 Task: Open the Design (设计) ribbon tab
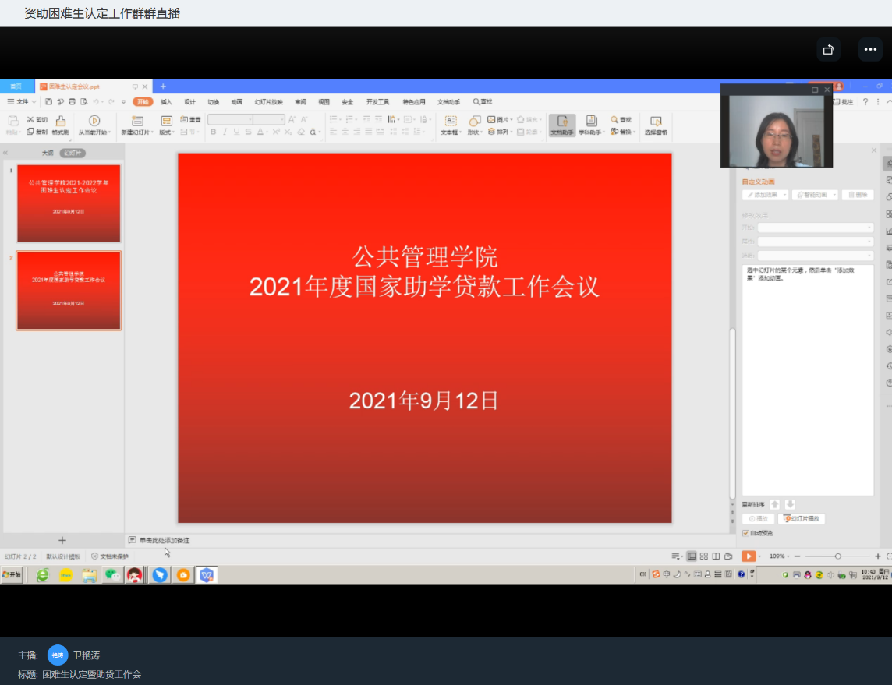(x=189, y=102)
